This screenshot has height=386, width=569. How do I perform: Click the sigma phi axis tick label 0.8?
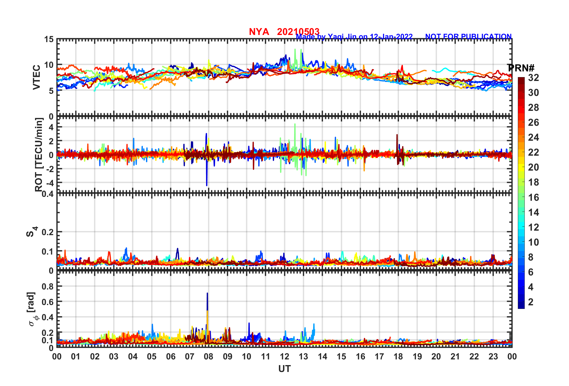(48, 286)
